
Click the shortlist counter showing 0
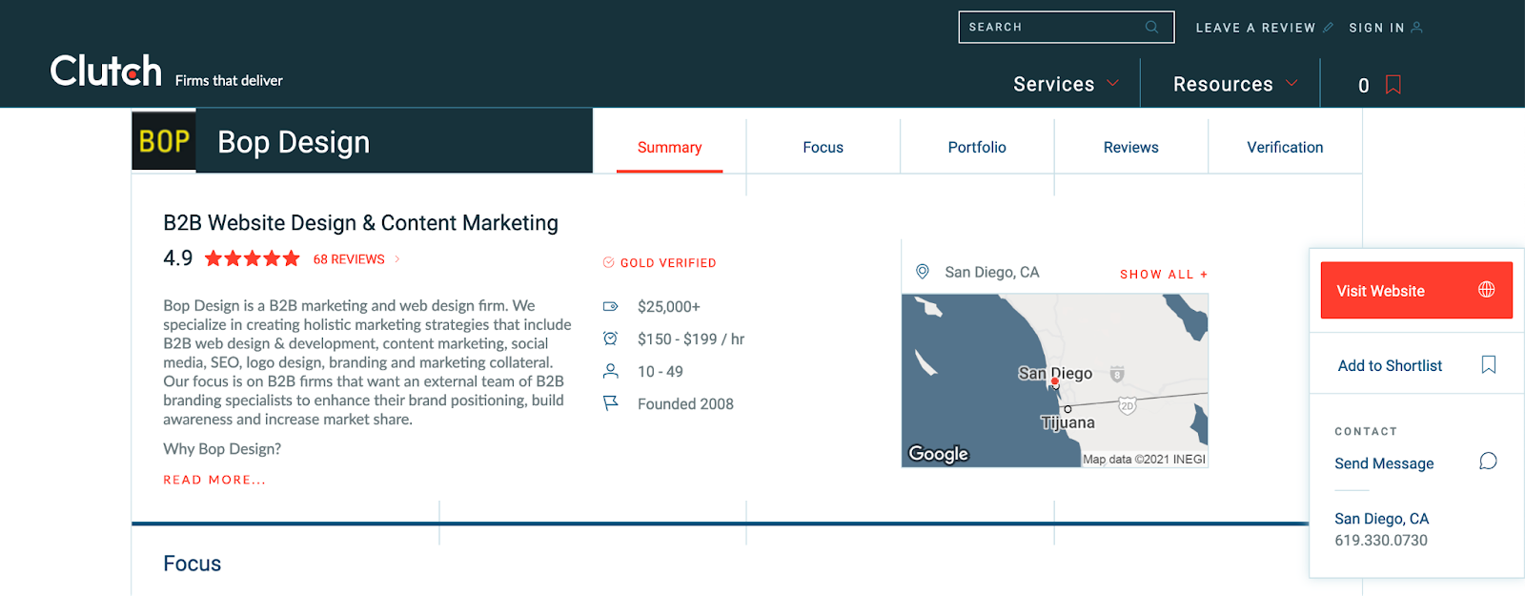tap(1363, 86)
